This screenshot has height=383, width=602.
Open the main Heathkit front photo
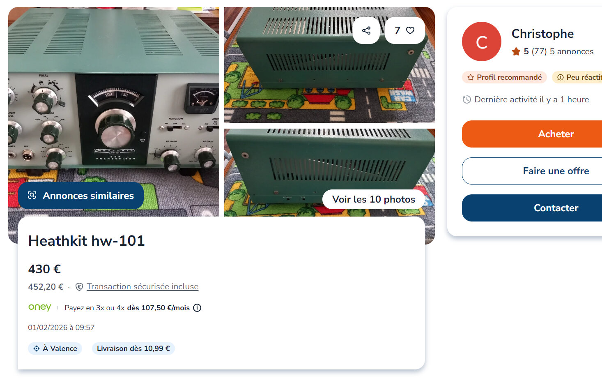(x=114, y=95)
